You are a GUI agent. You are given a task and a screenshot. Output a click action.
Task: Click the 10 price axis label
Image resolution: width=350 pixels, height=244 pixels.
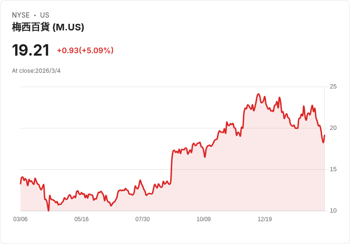pyautogui.click(x=333, y=211)
